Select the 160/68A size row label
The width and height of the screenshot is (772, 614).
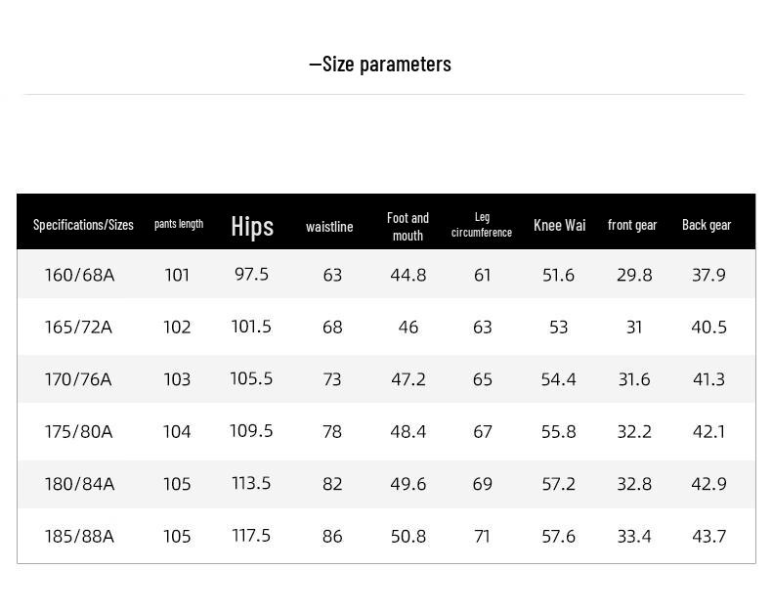point(79,276)
